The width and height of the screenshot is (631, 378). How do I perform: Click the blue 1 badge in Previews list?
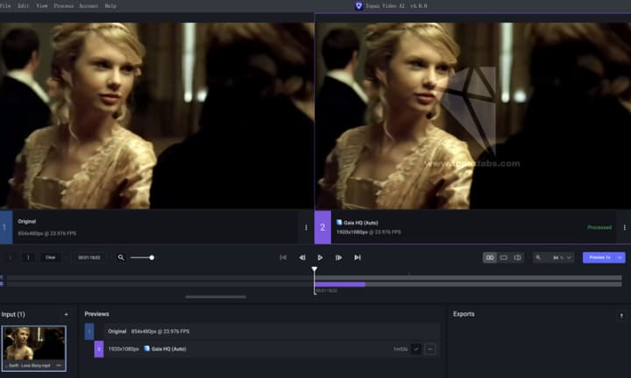[x=89, y=332]
